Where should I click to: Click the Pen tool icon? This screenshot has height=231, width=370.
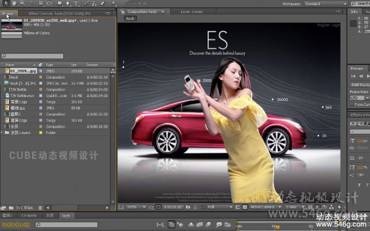(x=68, y=3)
